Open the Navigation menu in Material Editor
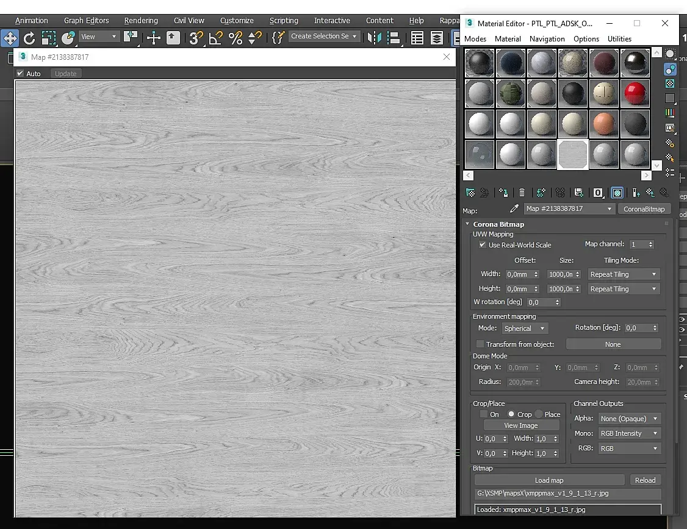687x529 pixels. click(547, 38)
